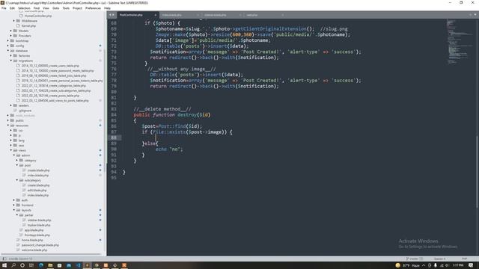The height and width of the screenshot is (269, 479).
Task: Switch to the fourth editor tab
Action: pyautogui.click(x=252, y=15)
